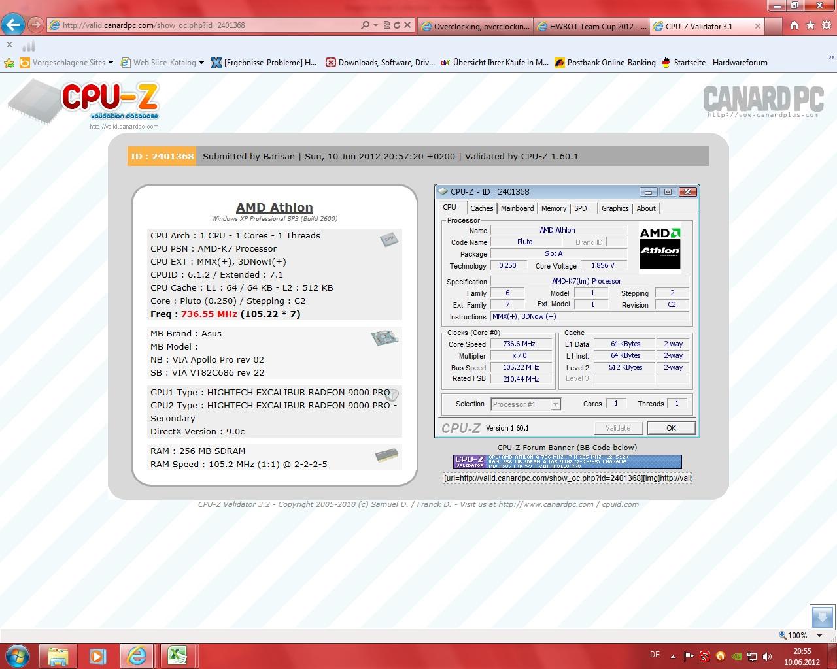Open the Tools gear icon

point(826,25)
